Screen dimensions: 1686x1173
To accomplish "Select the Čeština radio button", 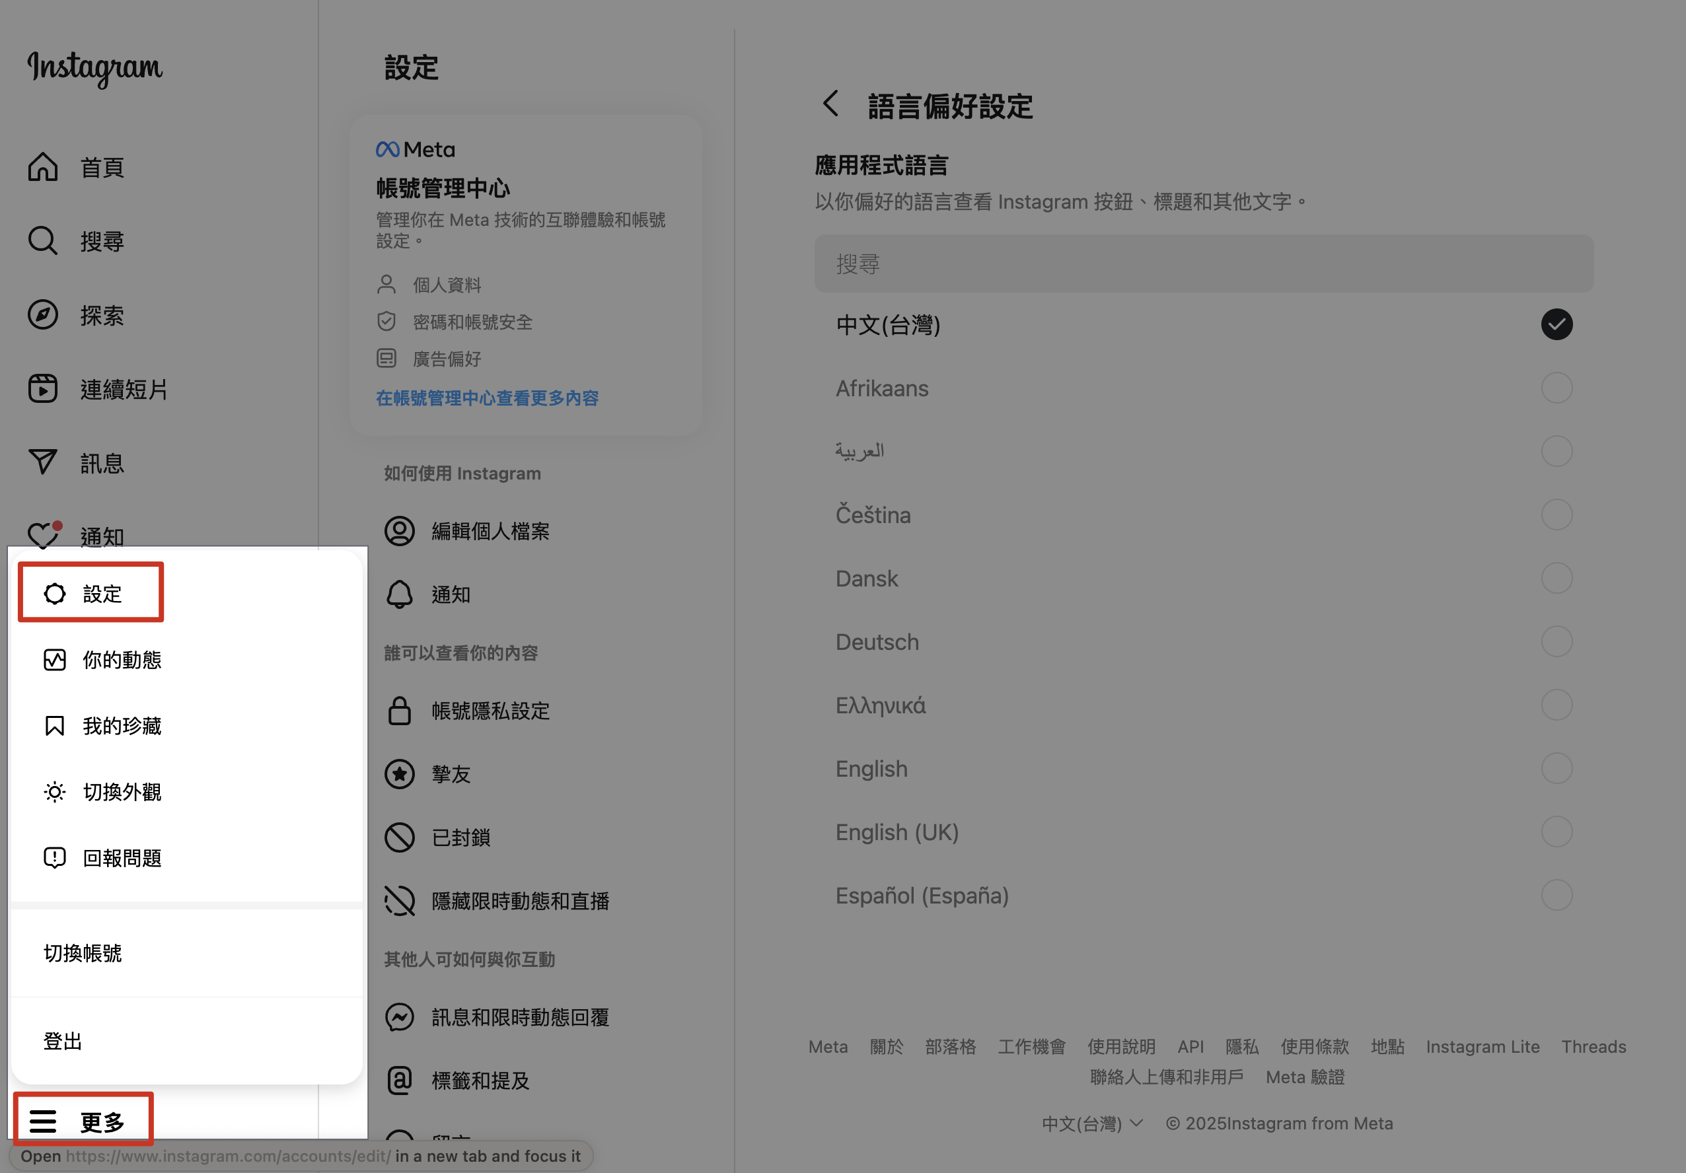I will [1556, 515].
